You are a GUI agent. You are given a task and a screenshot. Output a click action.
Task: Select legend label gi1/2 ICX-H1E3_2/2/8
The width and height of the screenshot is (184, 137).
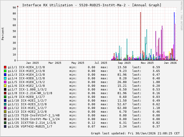tap(26, 71)
